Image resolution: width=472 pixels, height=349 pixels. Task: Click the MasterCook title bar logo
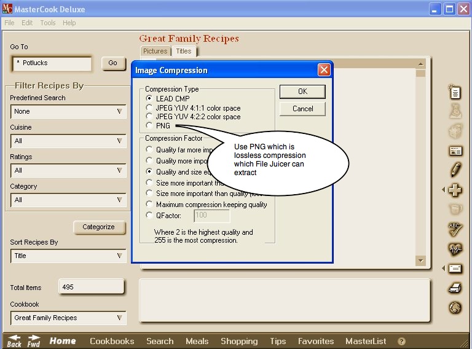tap(7, 9)
